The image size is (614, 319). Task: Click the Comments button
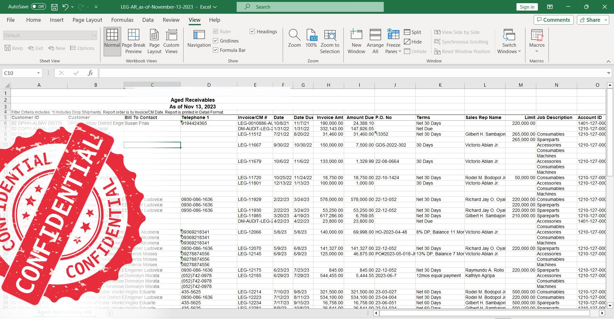[x=554, y=20]
